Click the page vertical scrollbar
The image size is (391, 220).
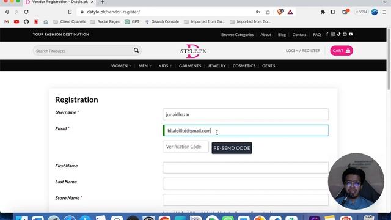pos(389,60)
